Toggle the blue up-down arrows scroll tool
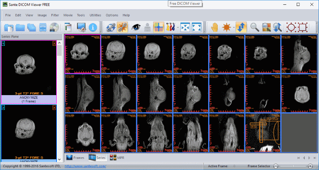The image size is (319, 170). (x=241, y=27)
